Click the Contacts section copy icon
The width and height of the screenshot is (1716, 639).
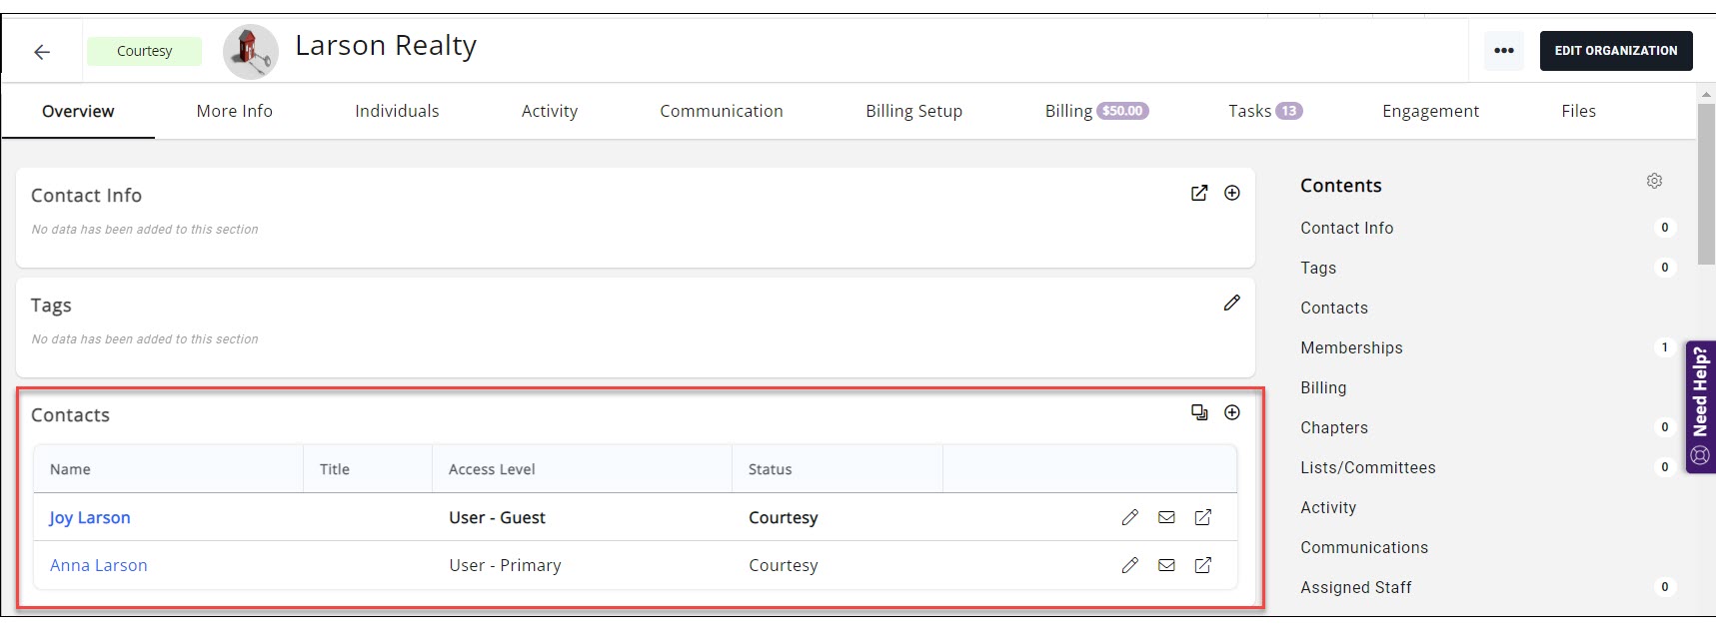pos(1199,413)
